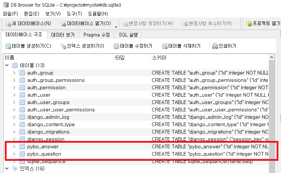This screenshot has width=281, height=173.
Task: Click the table icon beside auth_group_permissions
Action: 22,80
